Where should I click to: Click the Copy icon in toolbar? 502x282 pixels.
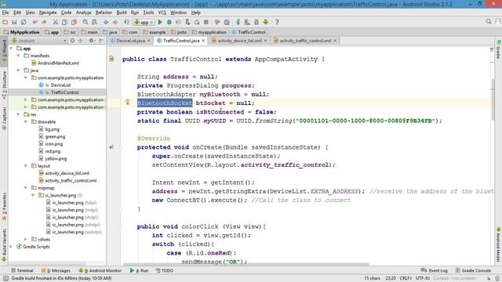pos(64,22)
